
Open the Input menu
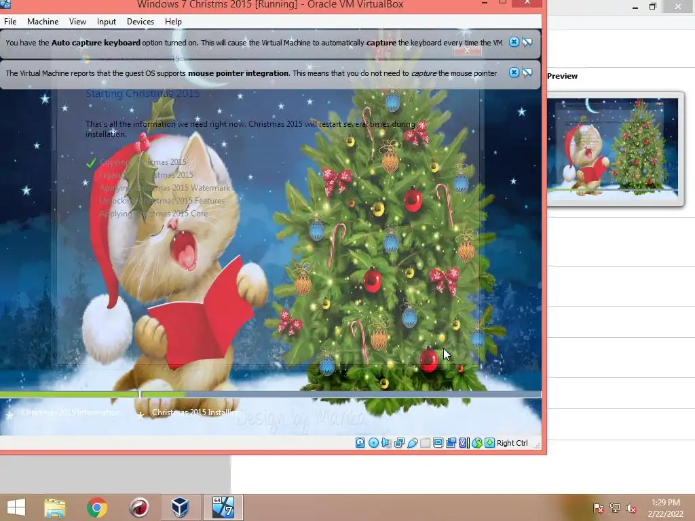coord(107,21)
